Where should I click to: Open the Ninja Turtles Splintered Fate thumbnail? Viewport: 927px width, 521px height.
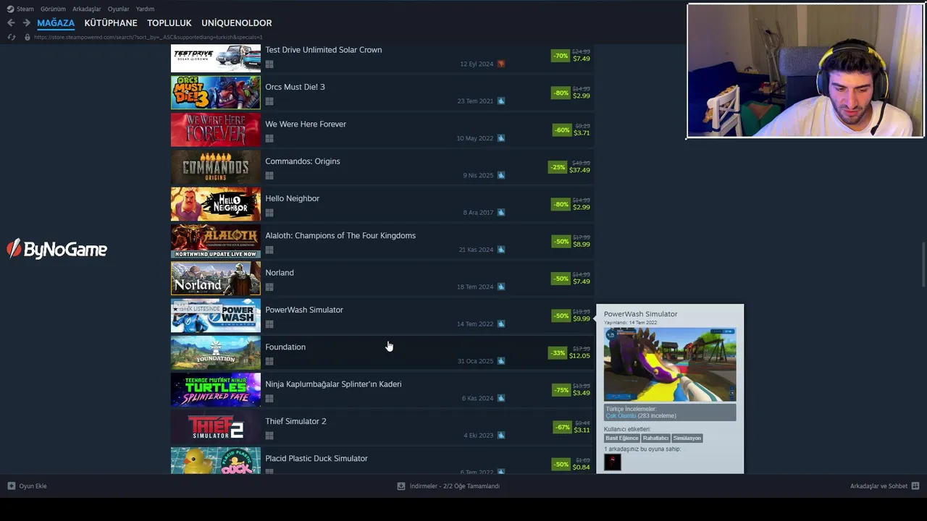tap(216, 390)
